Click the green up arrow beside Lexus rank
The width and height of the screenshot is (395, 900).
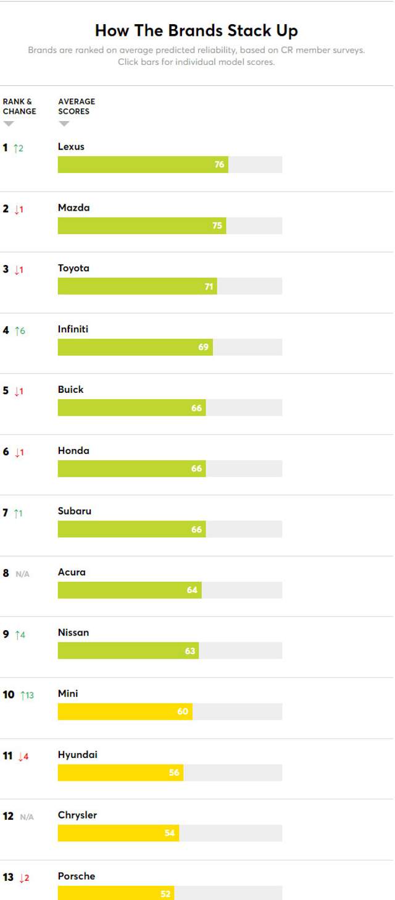[x=16, y=148]
